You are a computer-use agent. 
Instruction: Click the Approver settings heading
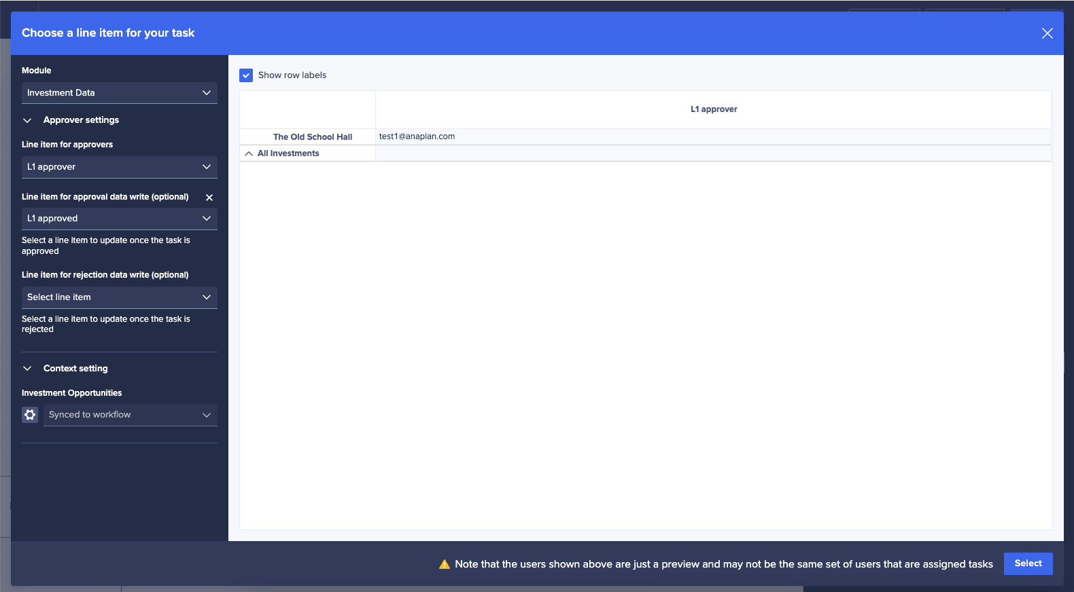81,120
